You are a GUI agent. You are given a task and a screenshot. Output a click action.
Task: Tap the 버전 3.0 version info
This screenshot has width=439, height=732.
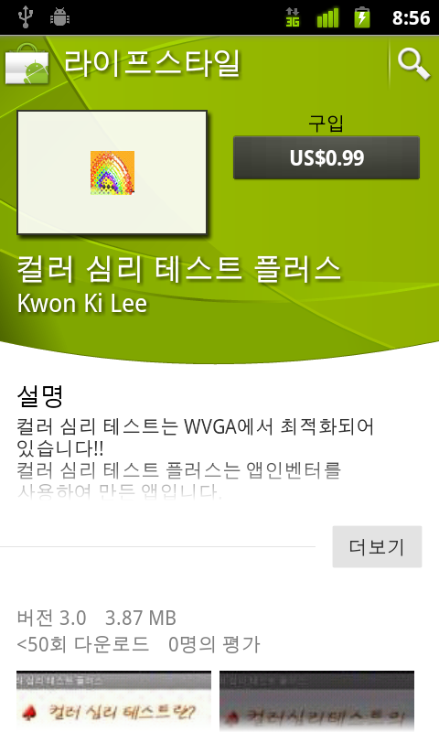click(52, 619)
